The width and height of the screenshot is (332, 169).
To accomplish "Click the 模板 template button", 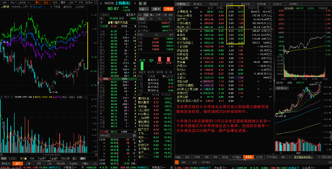I will 83,159.
